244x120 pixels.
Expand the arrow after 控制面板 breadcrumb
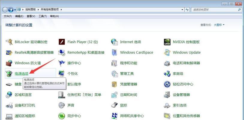[x=38, y=10]
